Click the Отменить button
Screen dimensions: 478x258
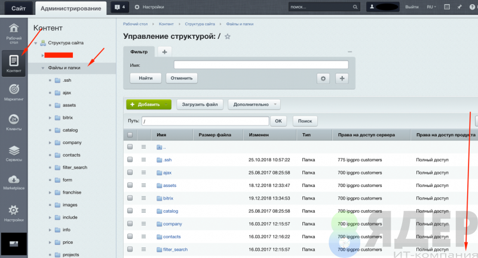[182, 78]
